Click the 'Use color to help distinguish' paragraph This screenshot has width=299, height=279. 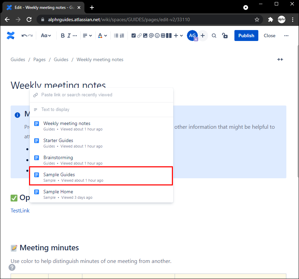[x=91, y=261]
